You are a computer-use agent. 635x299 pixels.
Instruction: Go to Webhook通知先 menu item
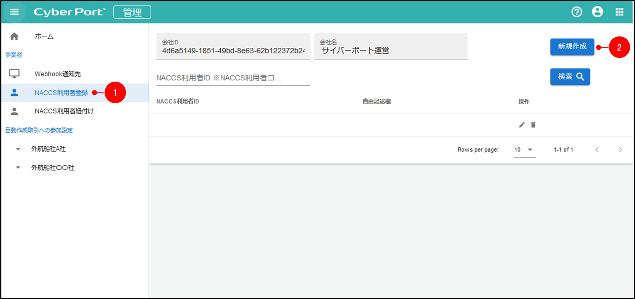tap(58, 74)
